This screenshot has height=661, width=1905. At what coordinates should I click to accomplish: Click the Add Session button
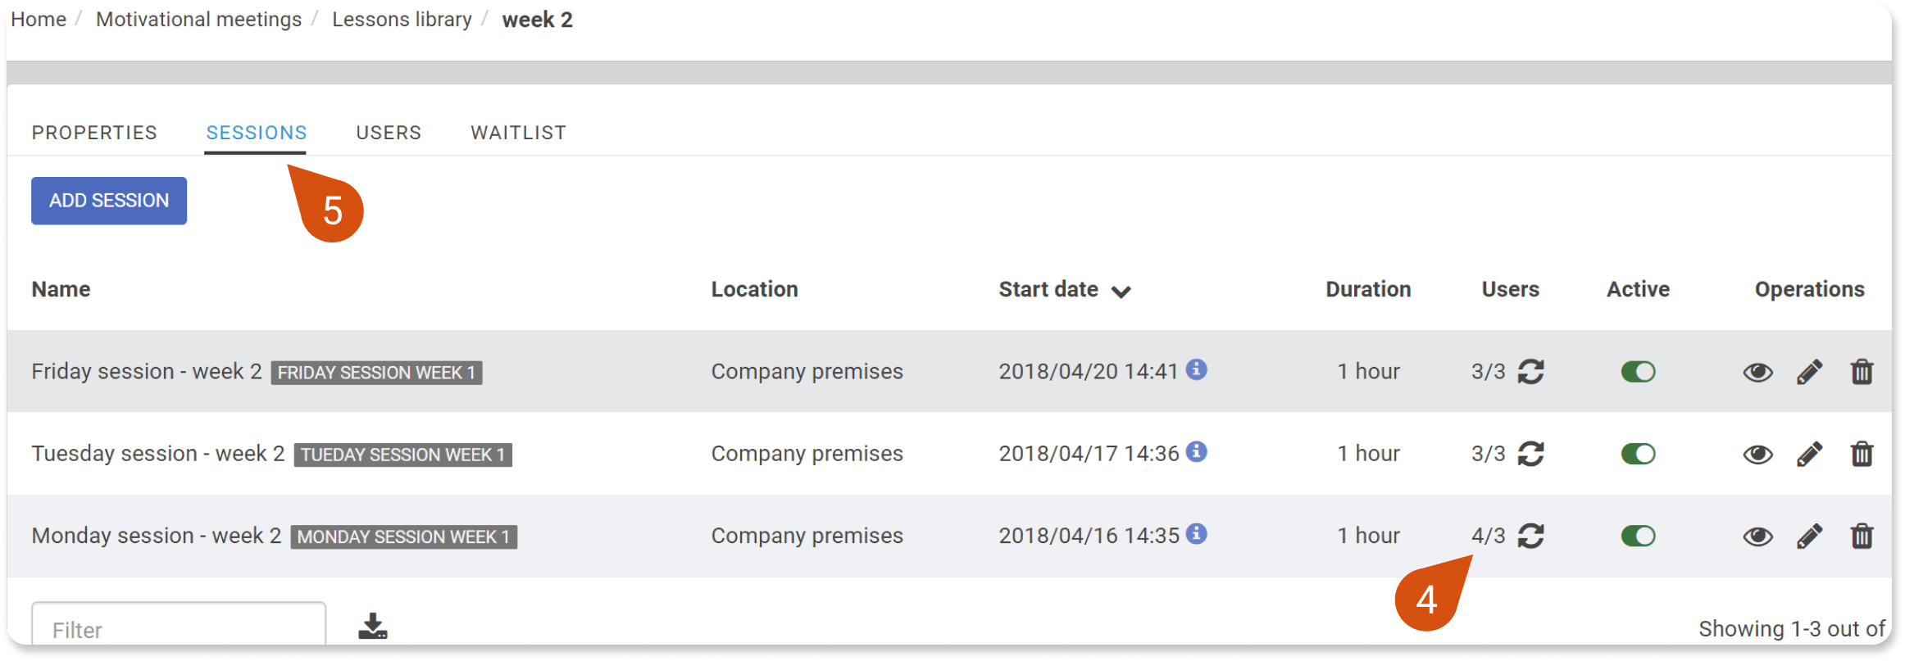point(109,201)
